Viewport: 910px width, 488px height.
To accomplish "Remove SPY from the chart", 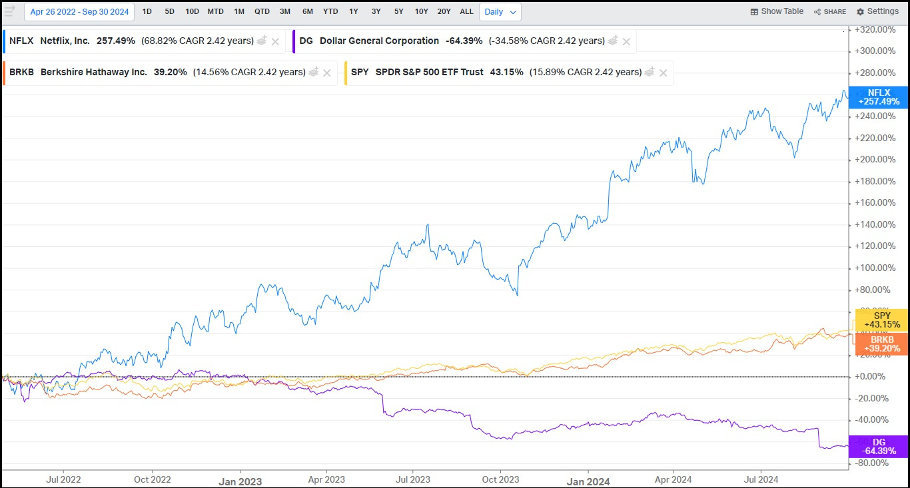I will [664, 73].
